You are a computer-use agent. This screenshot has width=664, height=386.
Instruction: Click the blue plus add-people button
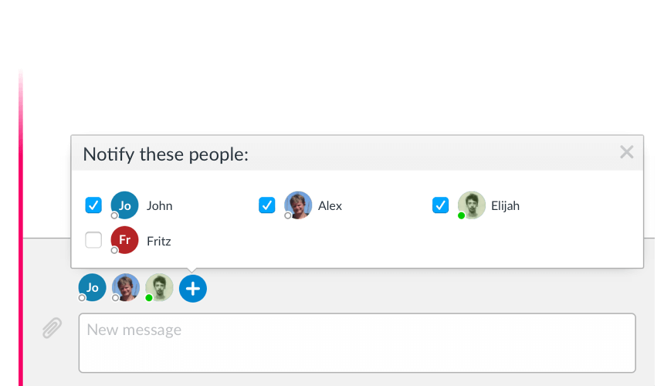[x=193, y=289]
